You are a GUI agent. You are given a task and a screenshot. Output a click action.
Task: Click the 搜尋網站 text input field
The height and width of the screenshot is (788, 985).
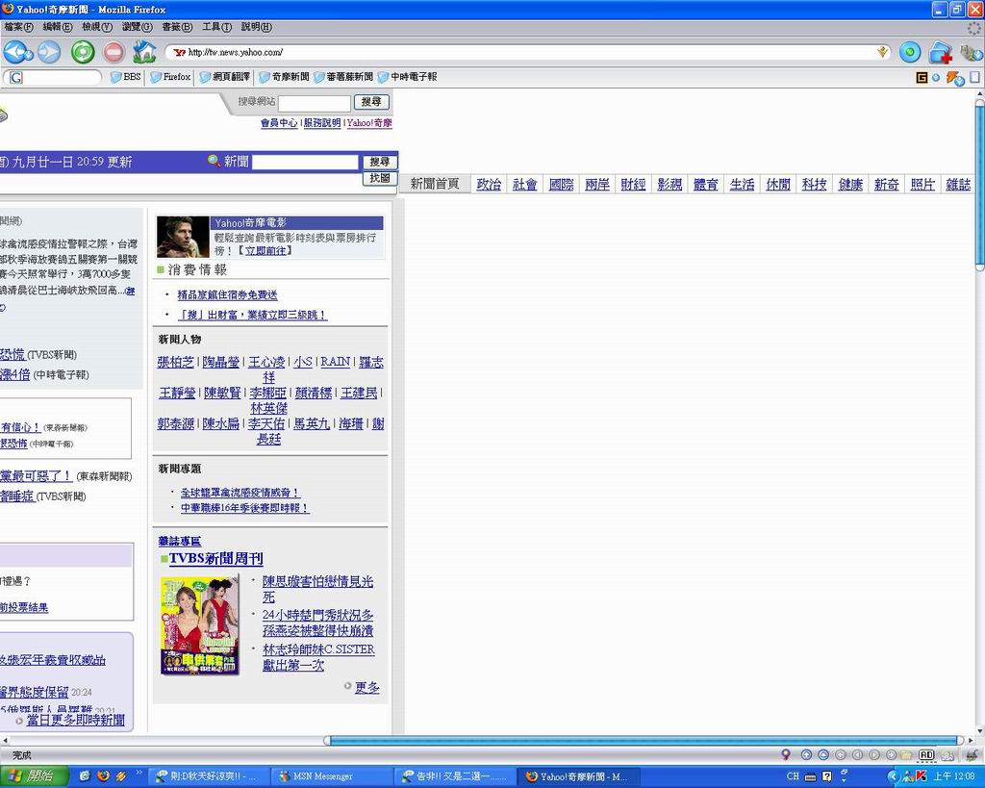click(x=315, y=102)
